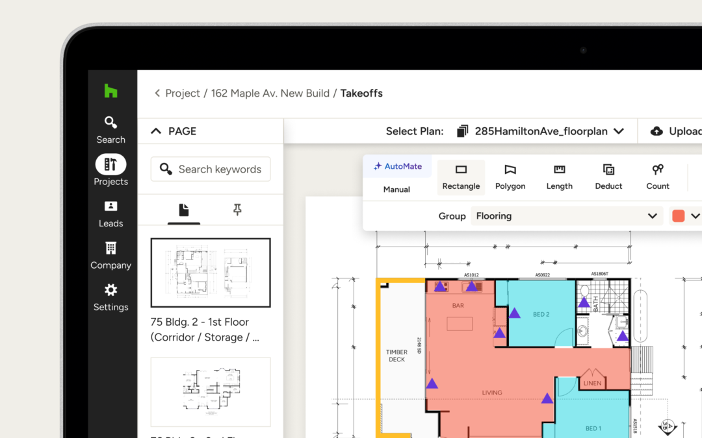Image resolution: width=702 pixels, height=438 pixels.
Task: Select the Deduct tool
Action: (x=608, y=177)
